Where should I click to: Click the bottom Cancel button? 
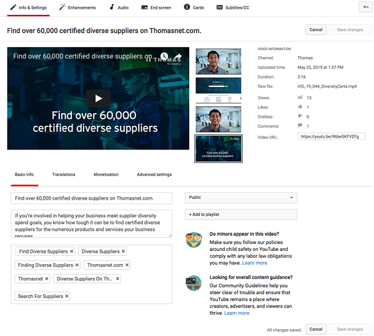point(316,329)
